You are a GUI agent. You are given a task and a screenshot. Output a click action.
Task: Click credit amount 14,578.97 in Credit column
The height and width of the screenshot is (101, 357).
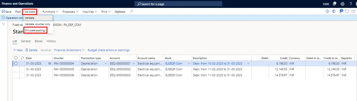pos(281,75)
